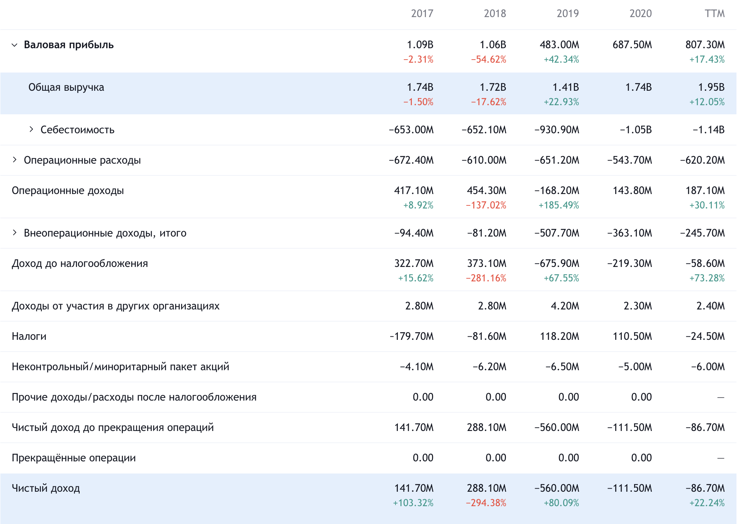
Task: Click Неконтрольный/миноритарный пакет акций label
Action: tap(121, 367)
